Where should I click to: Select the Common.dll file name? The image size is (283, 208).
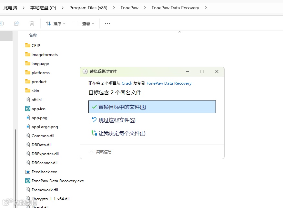point(43,136)
